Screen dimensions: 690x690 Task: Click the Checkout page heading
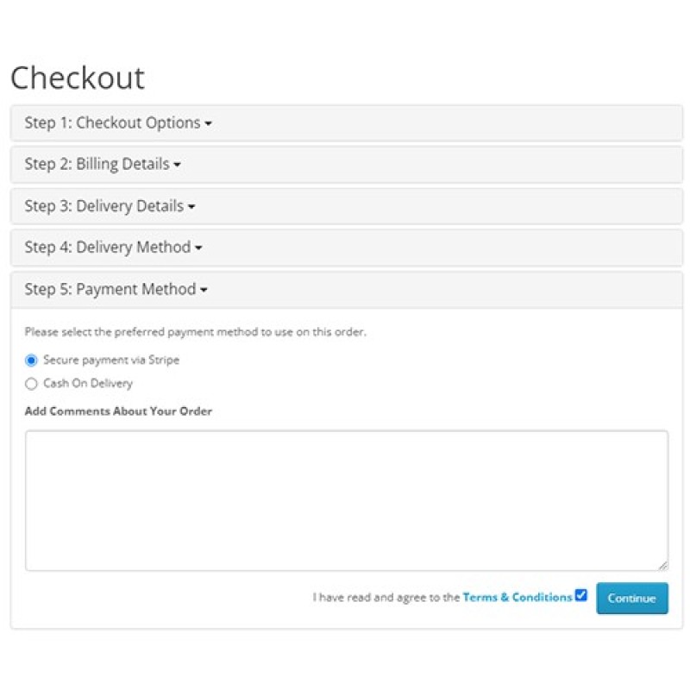tap(78, 78)
